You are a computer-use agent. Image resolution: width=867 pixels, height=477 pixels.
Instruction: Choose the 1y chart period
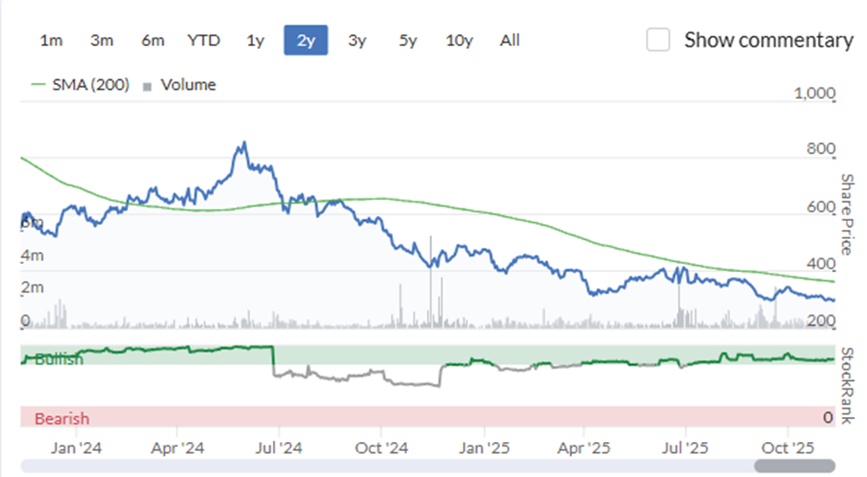[255, 41]
